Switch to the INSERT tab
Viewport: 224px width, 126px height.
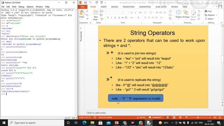coord(104,7)
